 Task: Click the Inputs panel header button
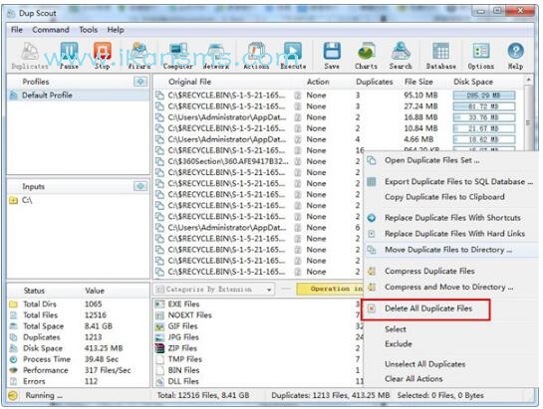tap(140, 186)
